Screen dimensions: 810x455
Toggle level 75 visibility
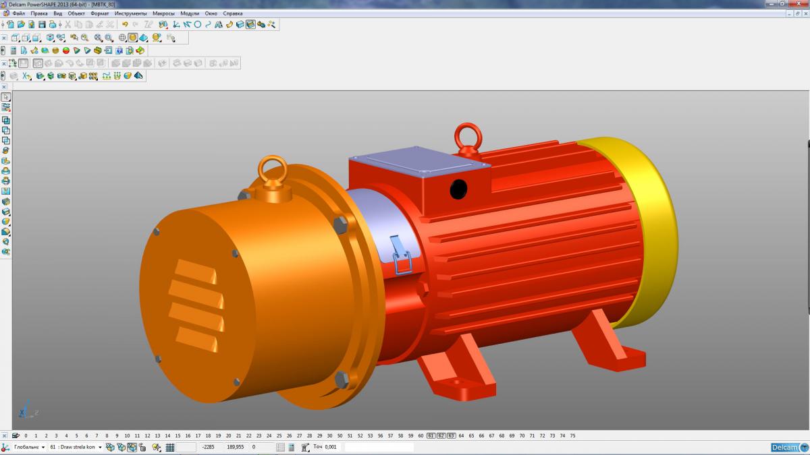pyautogui.click(x=572, y=435)
